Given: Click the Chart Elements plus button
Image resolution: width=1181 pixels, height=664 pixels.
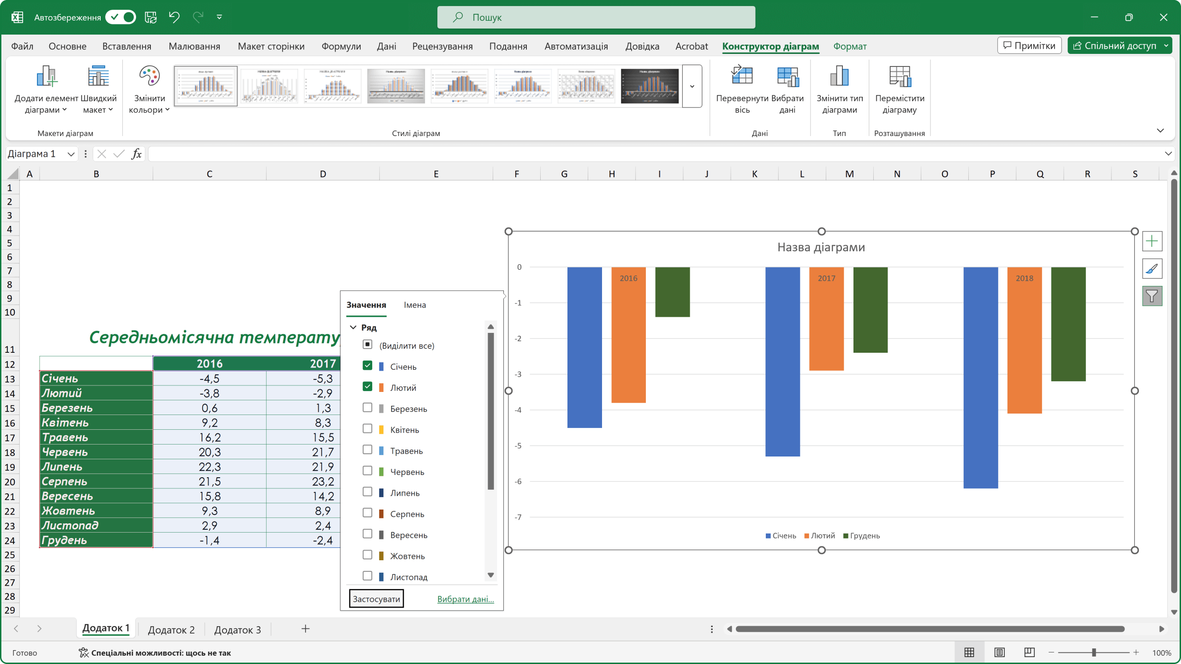Looking at the screenshot, I should [1152, 241].
